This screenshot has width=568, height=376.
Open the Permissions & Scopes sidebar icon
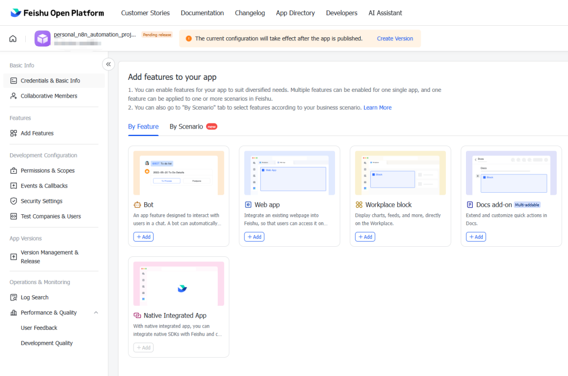(x=14, y=171)
